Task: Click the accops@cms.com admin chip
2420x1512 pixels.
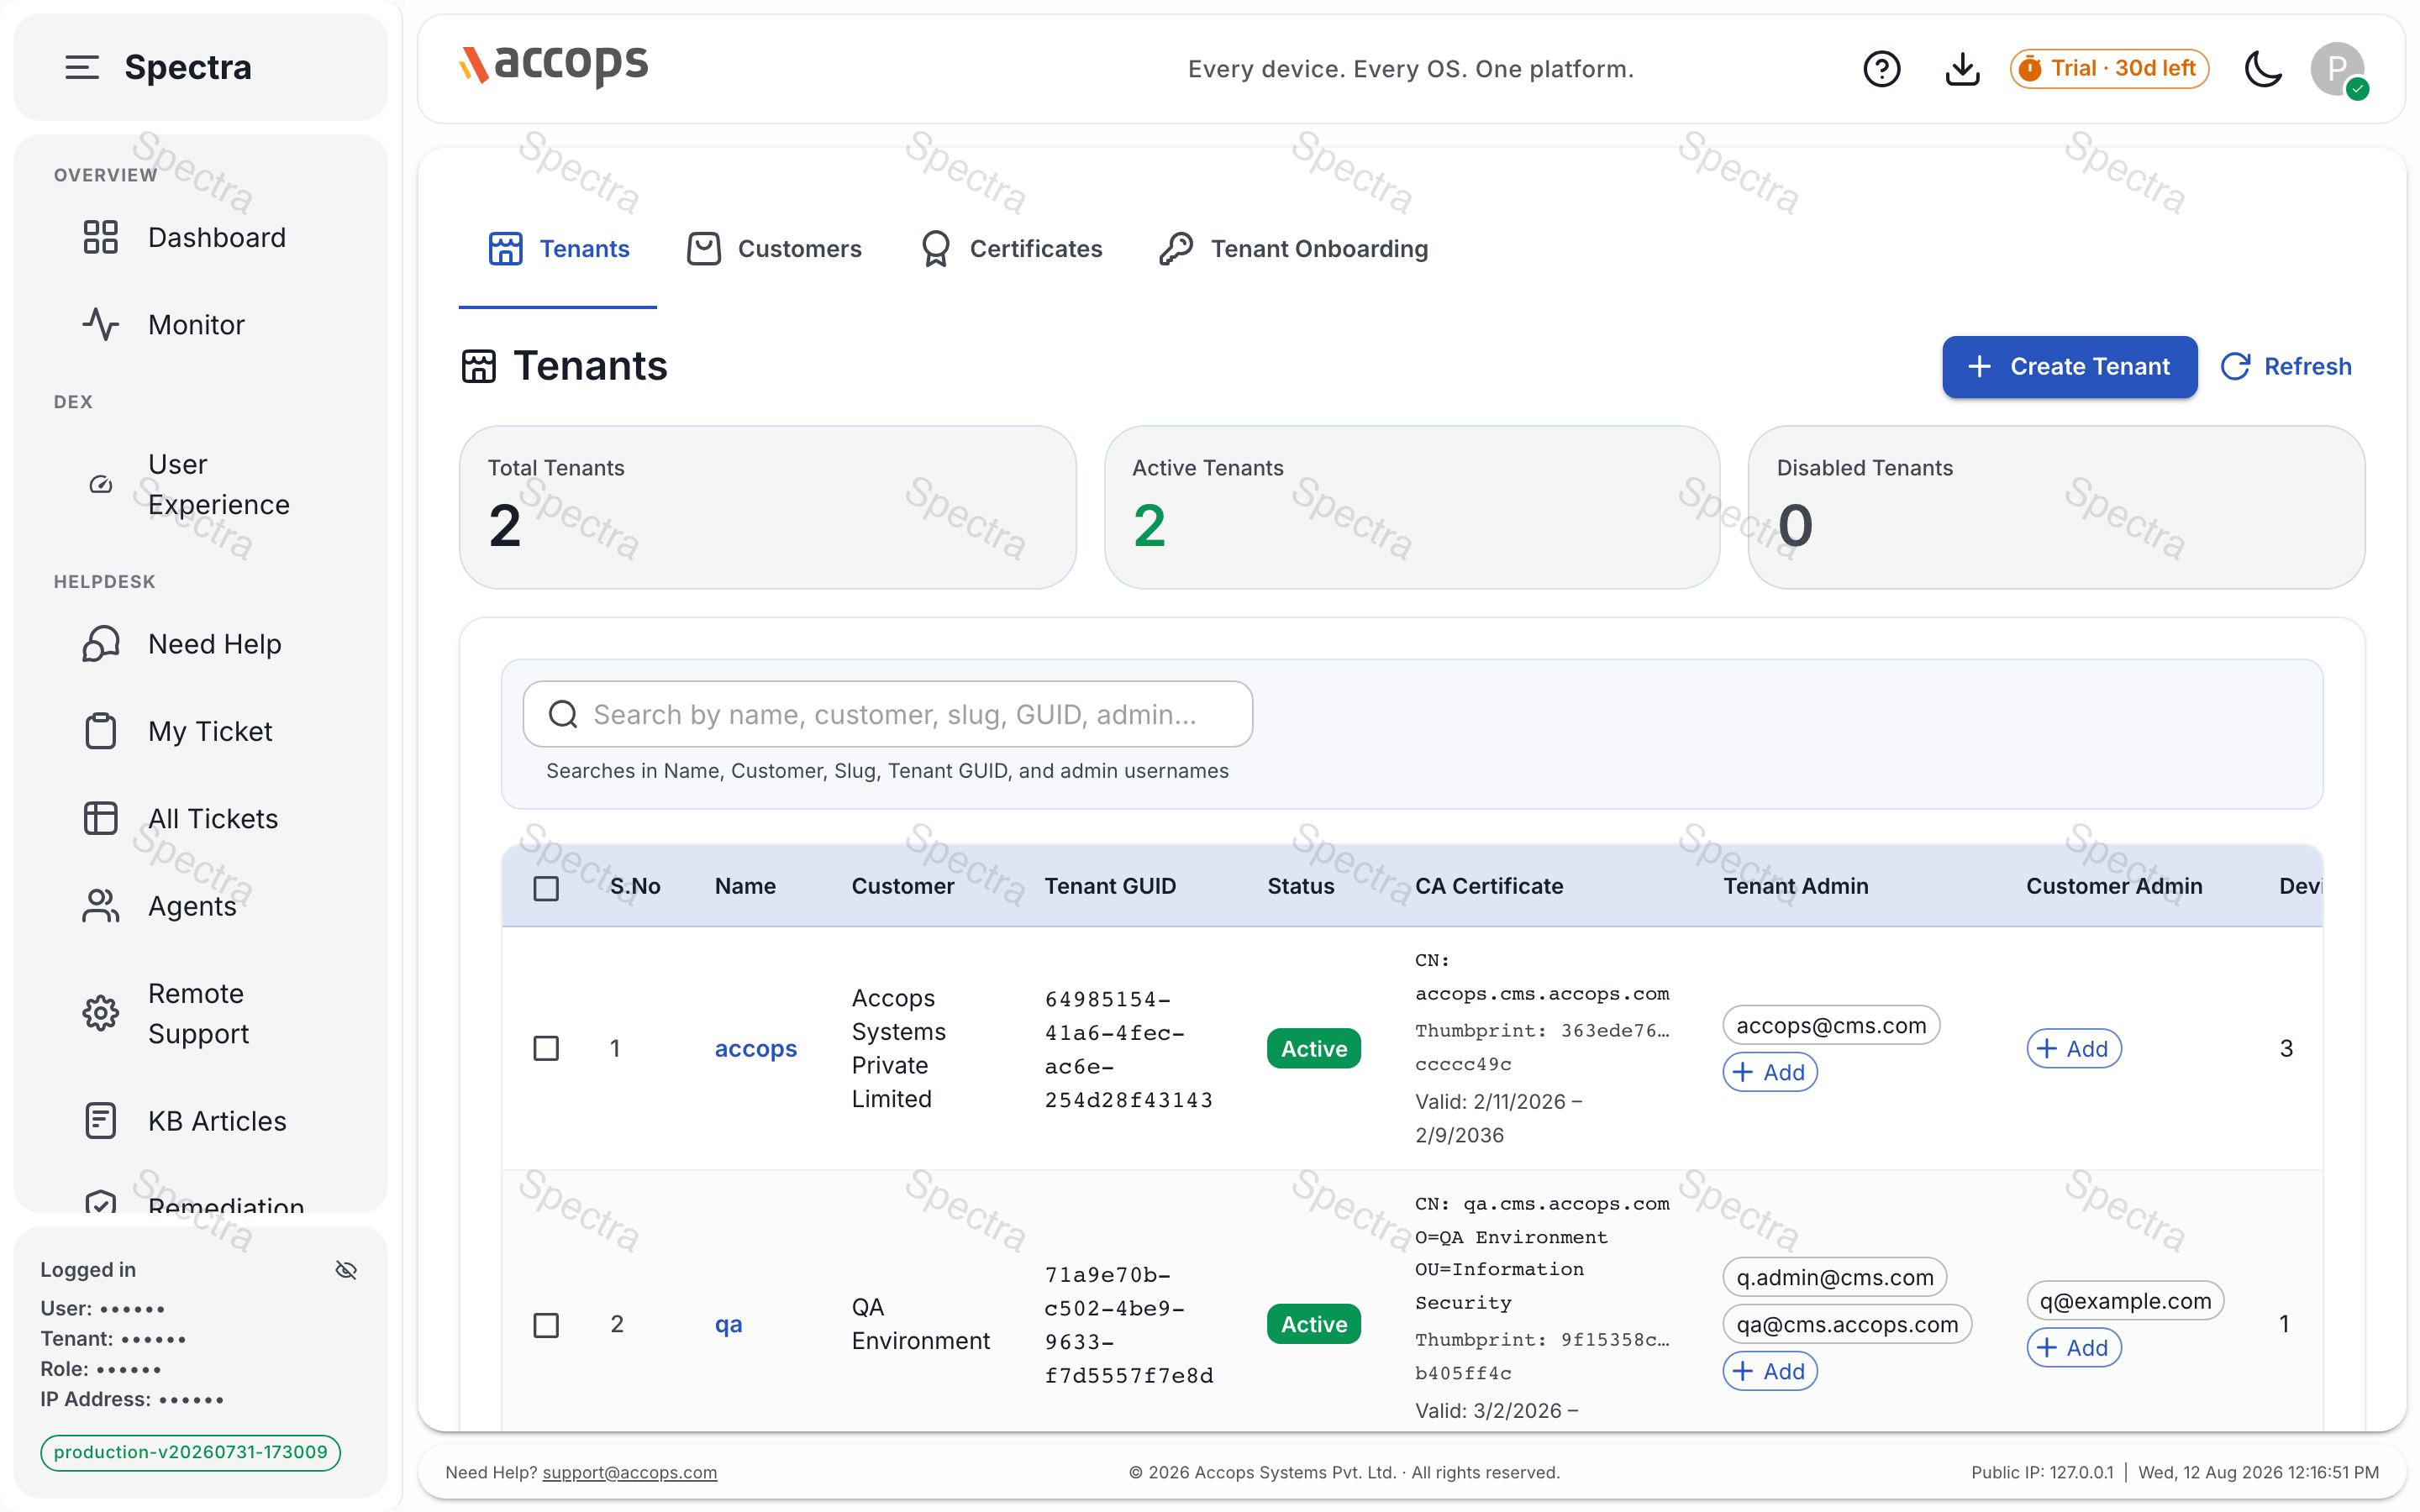Action: click(1830, 1025)
